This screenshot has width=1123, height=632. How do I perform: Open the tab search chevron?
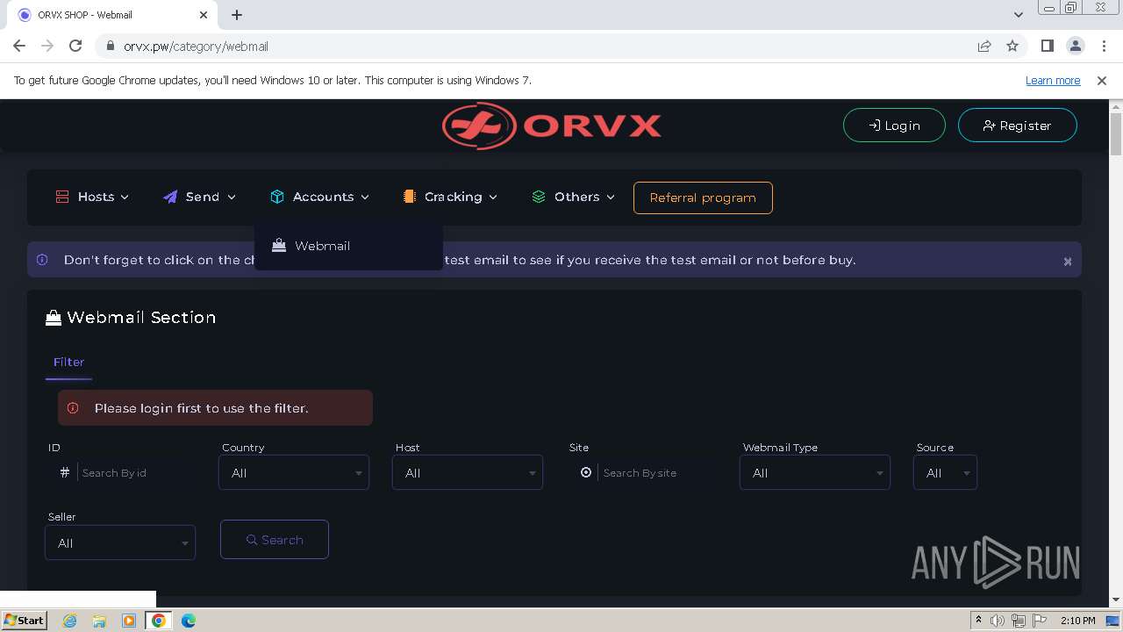tap(1018, 15)
